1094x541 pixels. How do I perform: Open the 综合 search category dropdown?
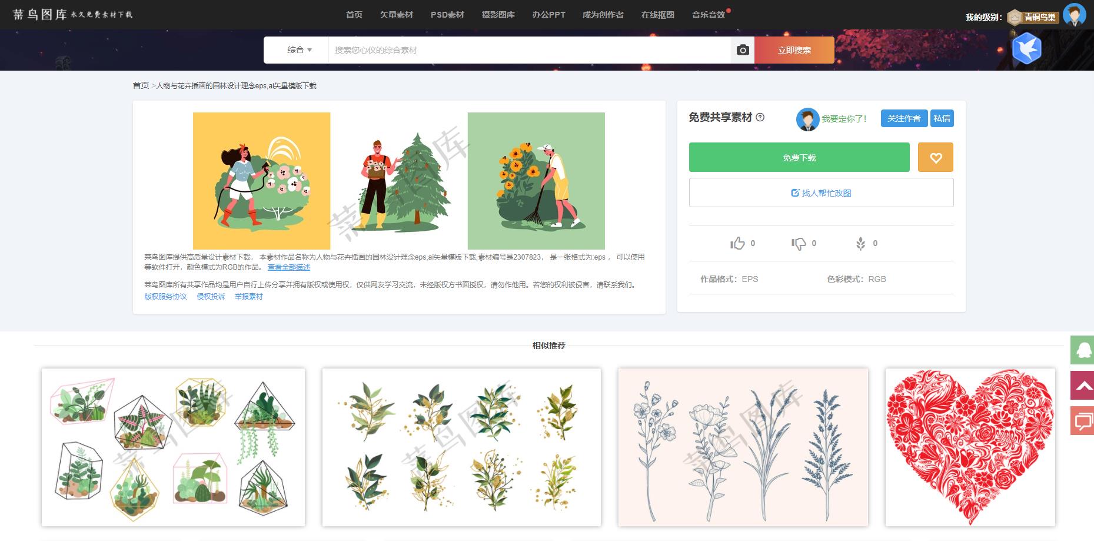pyautogui.click(x=298, y=50)
